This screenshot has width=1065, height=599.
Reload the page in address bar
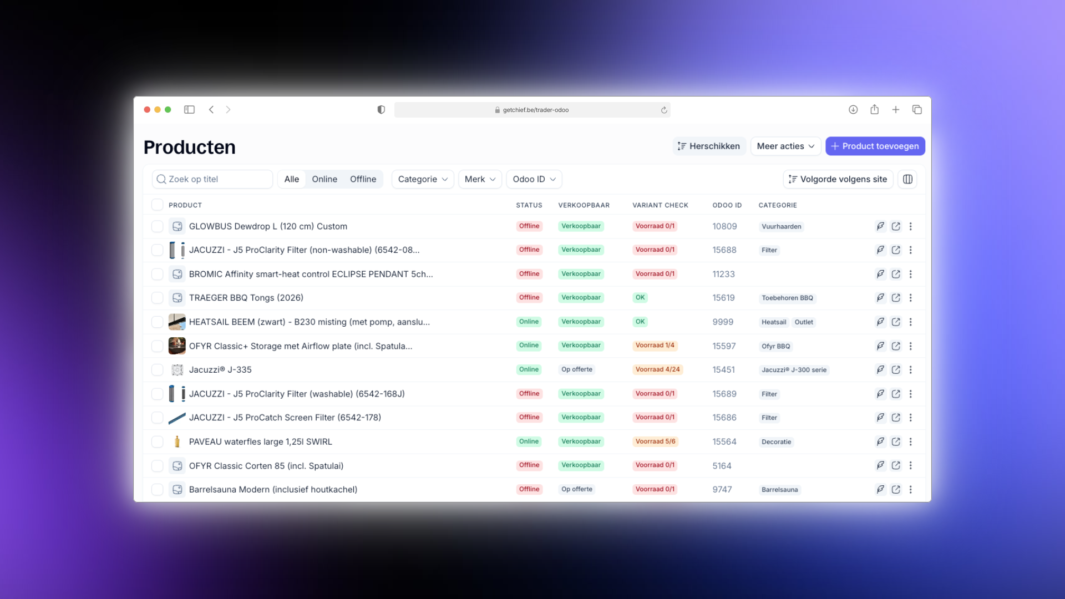point(664,110)
